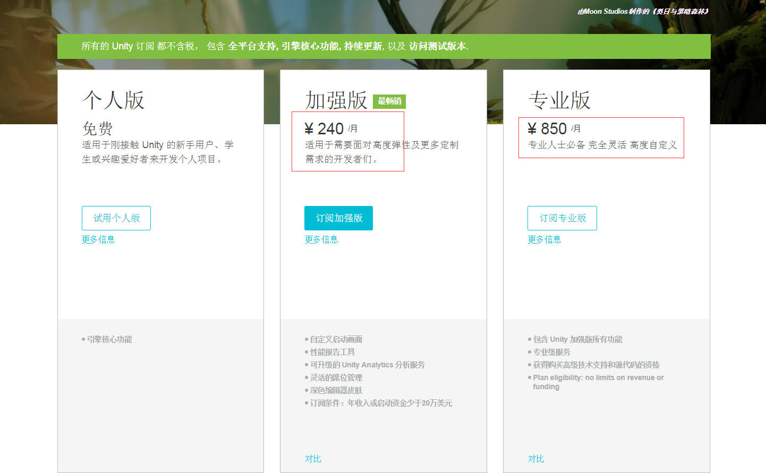
Task: Click the Plan eligibility feature item
Action: coord(596,382)
